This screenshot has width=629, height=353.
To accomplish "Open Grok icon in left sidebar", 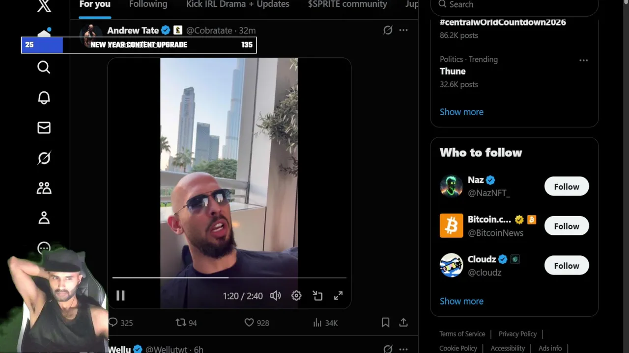I will tap(44, 158).
